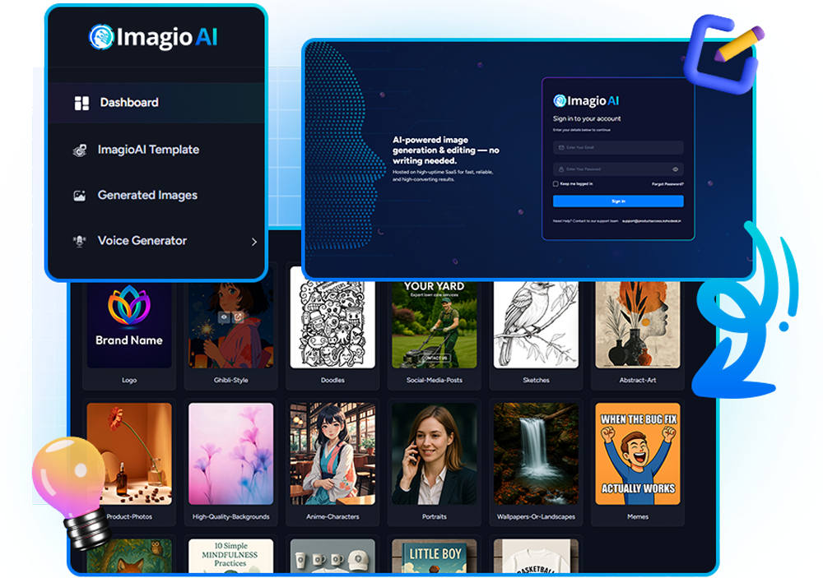Click the picture icon beside Generated Images
Screen dimensions: 823x578
click(x=79, y=196)
